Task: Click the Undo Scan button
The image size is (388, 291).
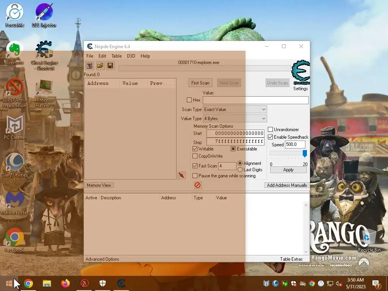Action: tap(277, 83)
